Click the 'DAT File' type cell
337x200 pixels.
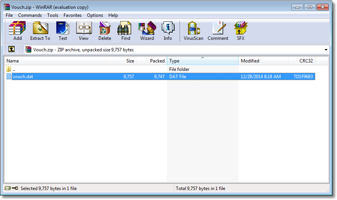178,77
